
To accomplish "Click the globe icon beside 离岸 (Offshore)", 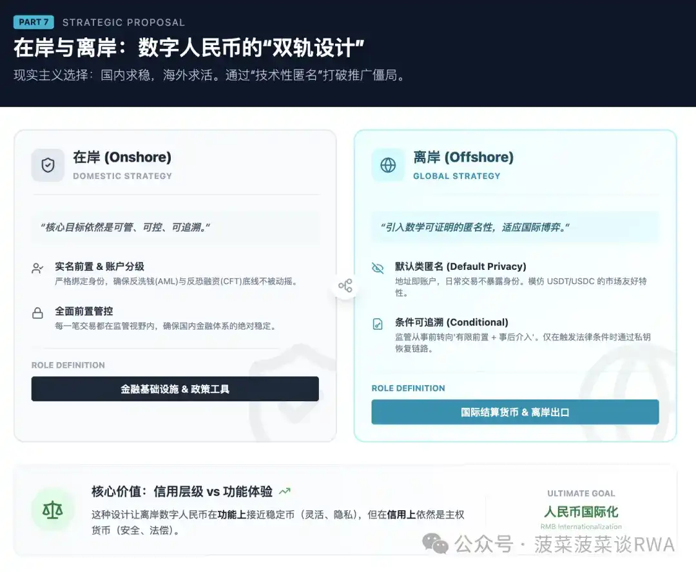I will click(x=388, y=165).
